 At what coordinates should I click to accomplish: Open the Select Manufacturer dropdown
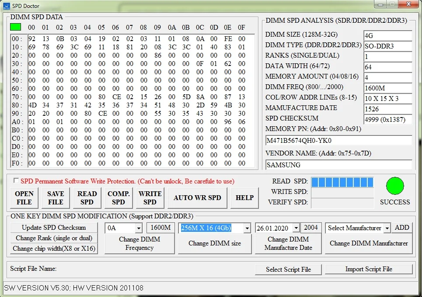[x=387, y=228]
